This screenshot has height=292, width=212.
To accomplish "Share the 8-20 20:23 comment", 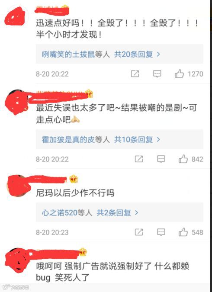I will pos(139,232).
